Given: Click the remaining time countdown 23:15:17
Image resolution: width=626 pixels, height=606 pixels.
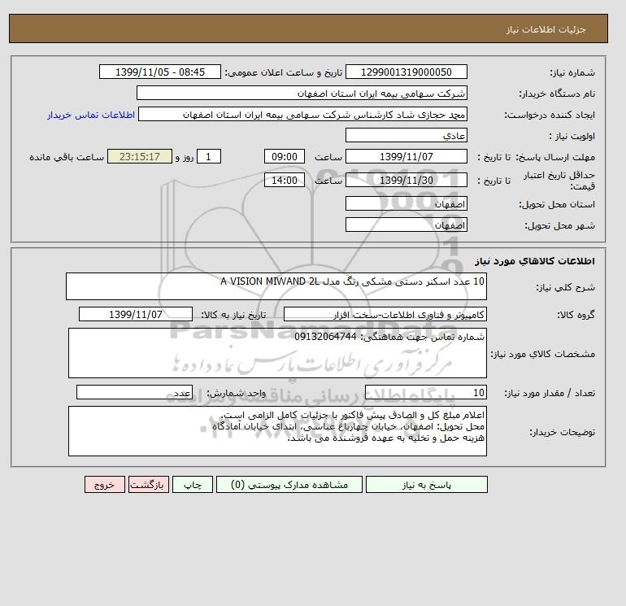Looking at the screenshot, I should pos(140,157).
